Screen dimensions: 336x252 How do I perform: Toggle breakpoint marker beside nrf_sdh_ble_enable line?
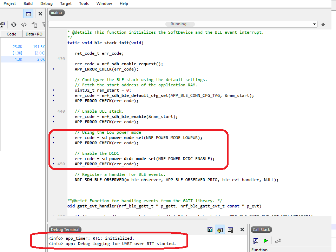pos(53,117)
